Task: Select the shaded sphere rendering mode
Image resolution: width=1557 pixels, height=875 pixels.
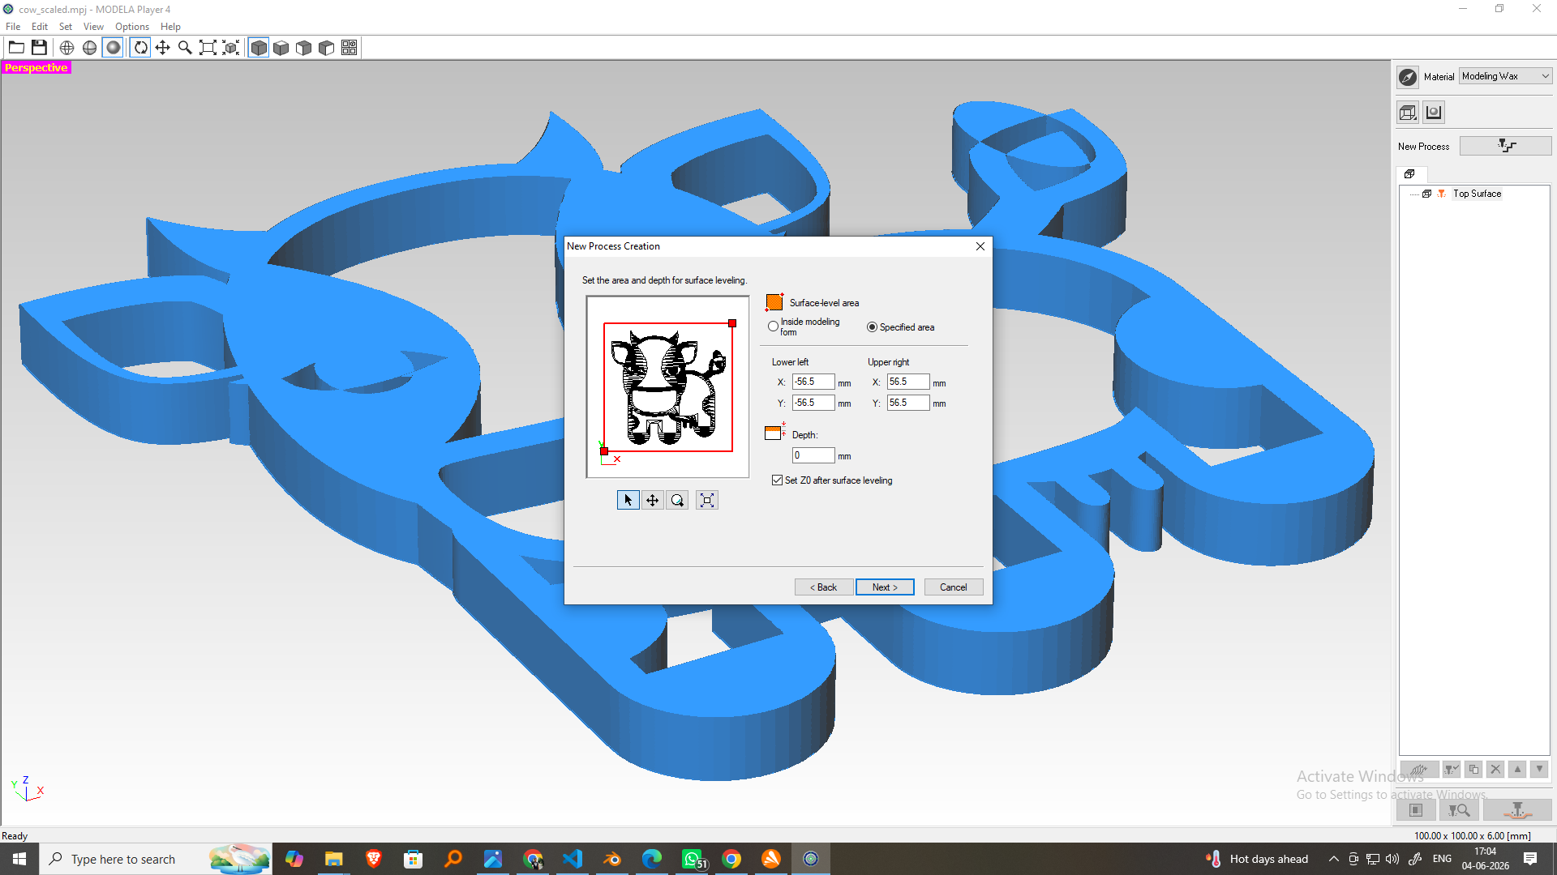Action: point(114,48)
